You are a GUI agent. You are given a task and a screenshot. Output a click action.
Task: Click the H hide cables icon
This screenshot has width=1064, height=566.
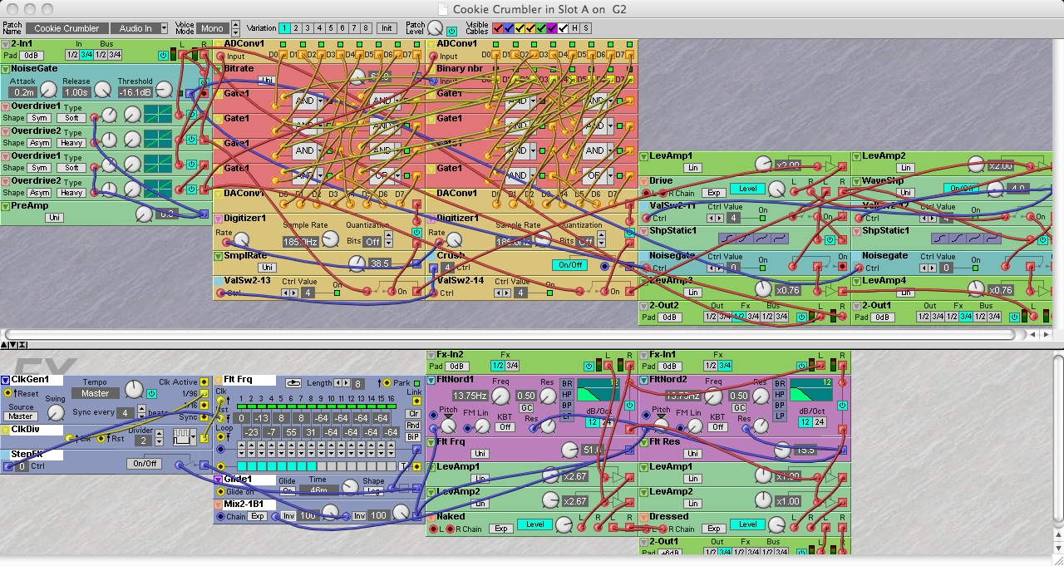(574, 28)
